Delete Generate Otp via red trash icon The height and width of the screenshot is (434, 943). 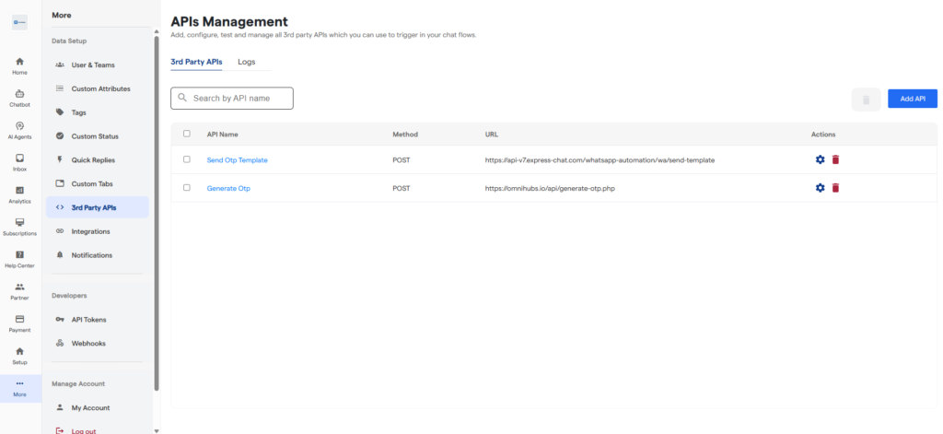pos(835,188)
